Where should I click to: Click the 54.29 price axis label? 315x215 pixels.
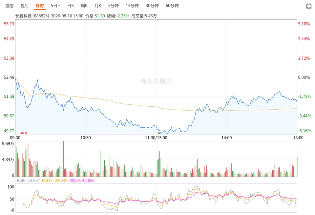tap(9, 39)
